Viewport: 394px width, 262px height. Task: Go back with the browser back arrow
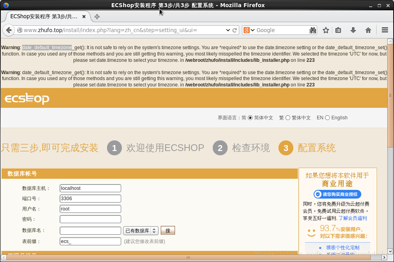click(9, 30)
